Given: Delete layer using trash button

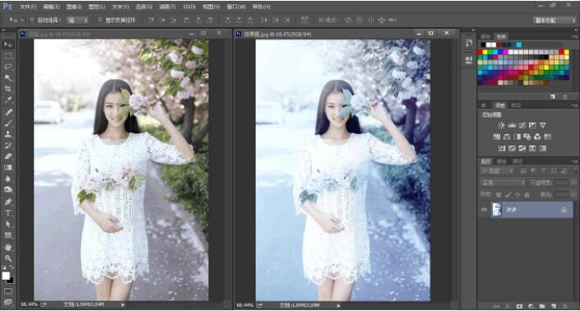Looking at the screenshot, I should [x=565, y=306].
